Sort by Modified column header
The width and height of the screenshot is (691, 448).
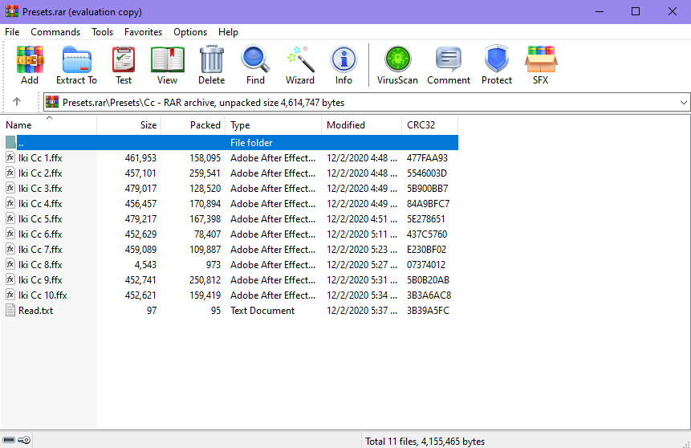361,124
